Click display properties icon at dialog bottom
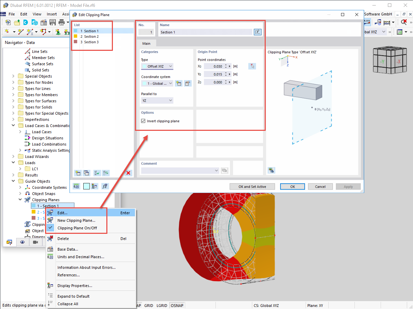Viewport: 413px width, 309px height. [95, 186]
